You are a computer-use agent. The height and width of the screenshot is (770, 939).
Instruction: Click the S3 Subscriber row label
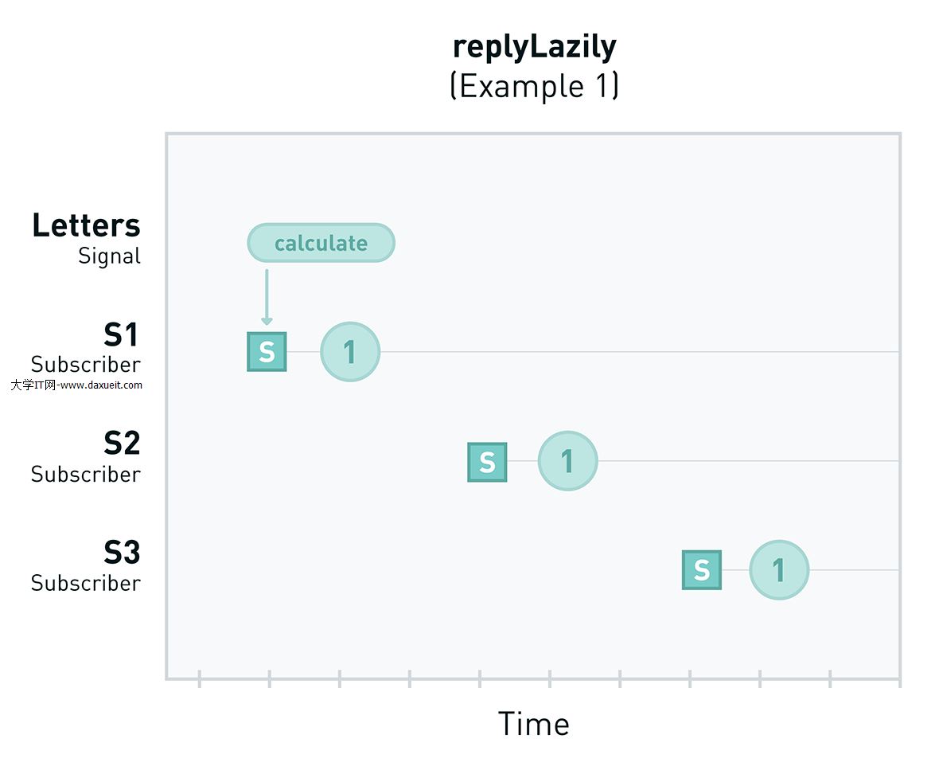point(86,565)
